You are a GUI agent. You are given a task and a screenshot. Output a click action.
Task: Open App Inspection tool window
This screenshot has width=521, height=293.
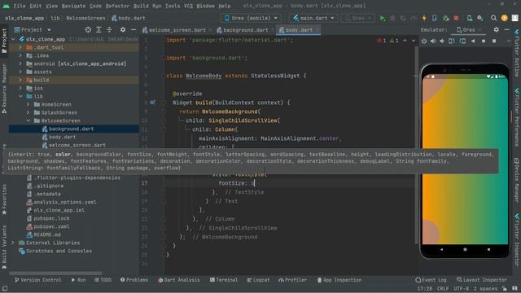coord(339,280)
